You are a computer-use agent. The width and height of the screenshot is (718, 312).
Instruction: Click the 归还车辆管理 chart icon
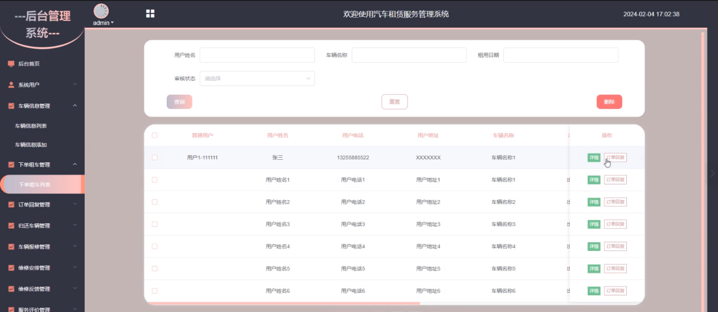point(11,226)
